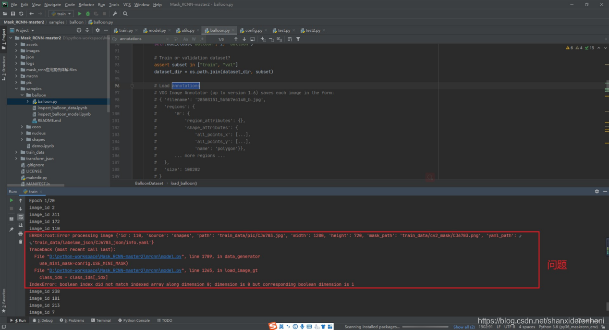Image resolution: width=609 pixels, height=330 pixels.
Task: Switch to the config.py editor tab
Action: pos(251,30)
